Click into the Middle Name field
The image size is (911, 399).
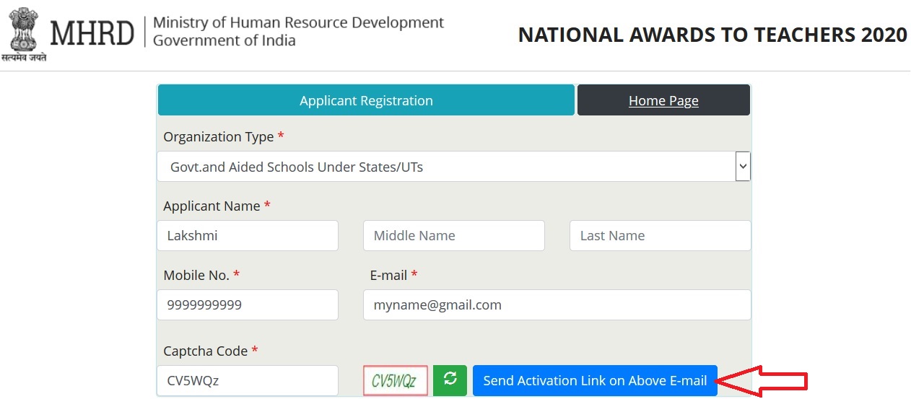point(453,236)
